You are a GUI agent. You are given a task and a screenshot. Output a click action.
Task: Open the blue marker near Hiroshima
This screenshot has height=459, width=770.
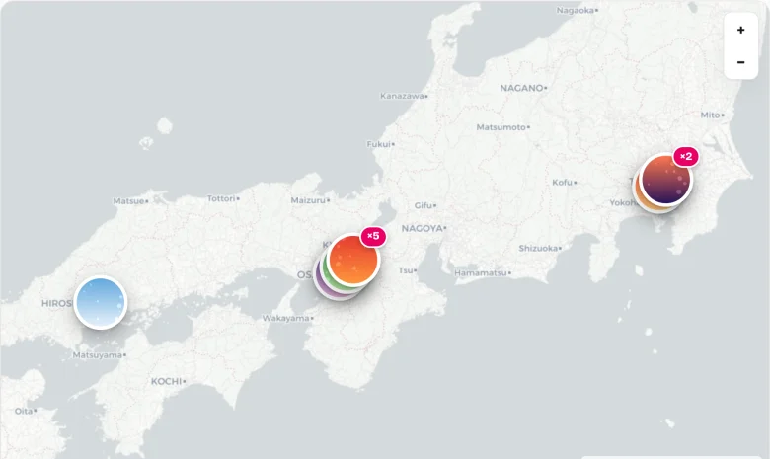click(x=101, y=302)
